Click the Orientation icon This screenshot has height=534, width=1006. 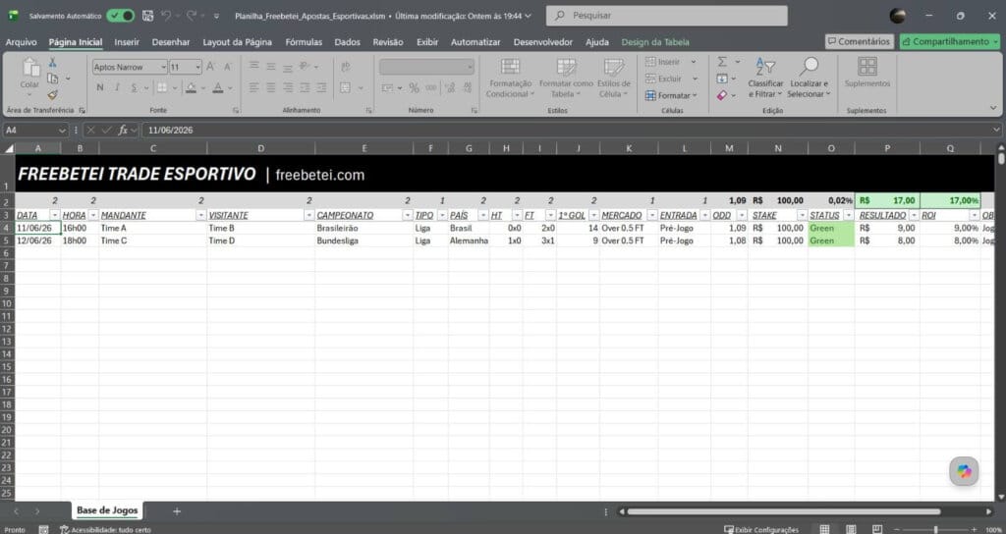coord(306,67)
